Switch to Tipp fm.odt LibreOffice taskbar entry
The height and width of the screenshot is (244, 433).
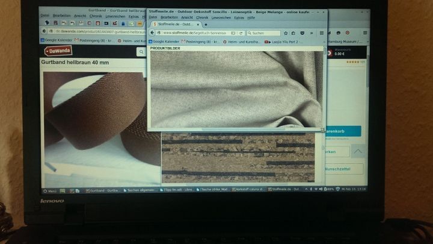[177, 190]
